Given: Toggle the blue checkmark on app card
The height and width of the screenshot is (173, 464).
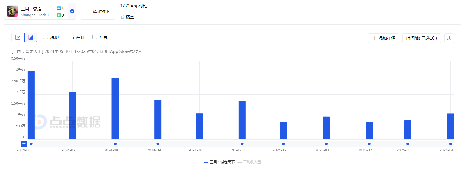Looking at the screenshot, I should (x=72, y=11).
